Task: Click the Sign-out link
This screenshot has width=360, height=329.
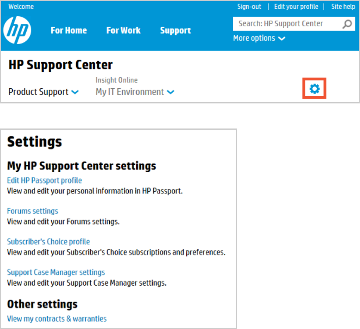Action: (249, 7)
